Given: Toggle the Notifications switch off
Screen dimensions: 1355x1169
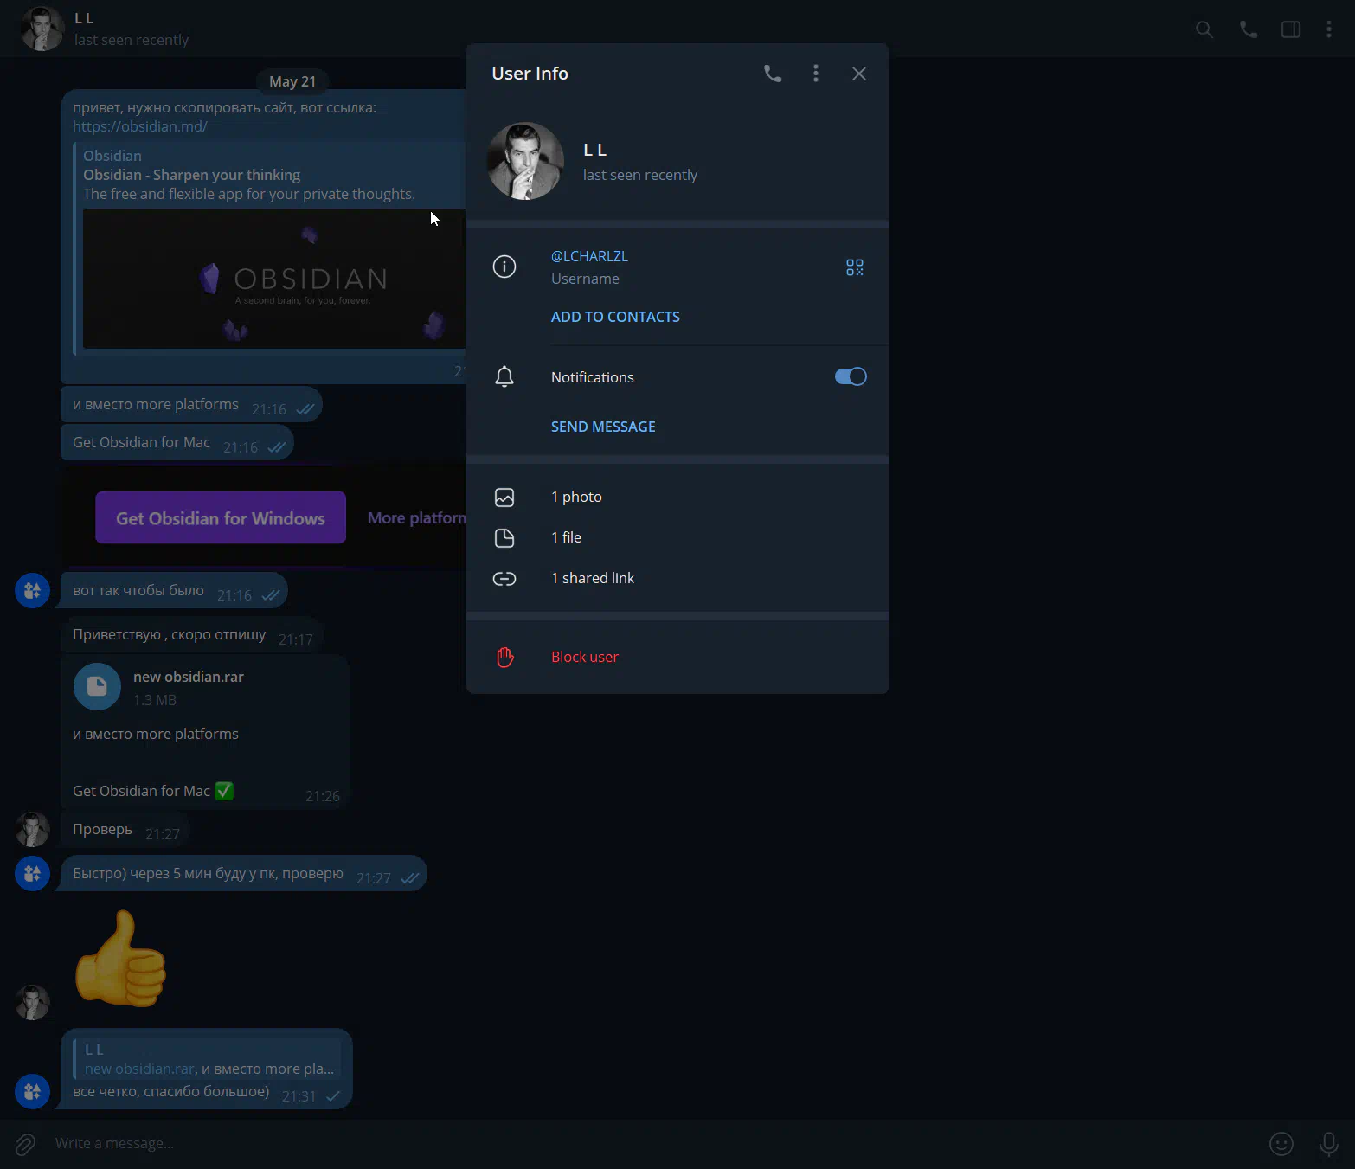Looking at the screenshot, I should (851, 376).
